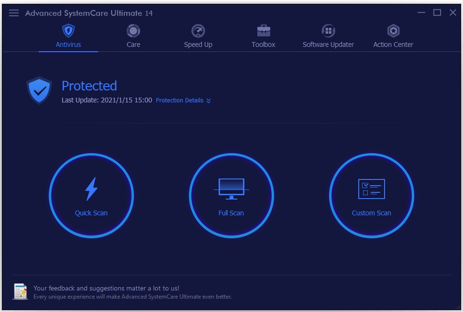This screenshot has height=312, width=463.
Task: Click the Full Scan monitor icon
Action: coord(231,189)
